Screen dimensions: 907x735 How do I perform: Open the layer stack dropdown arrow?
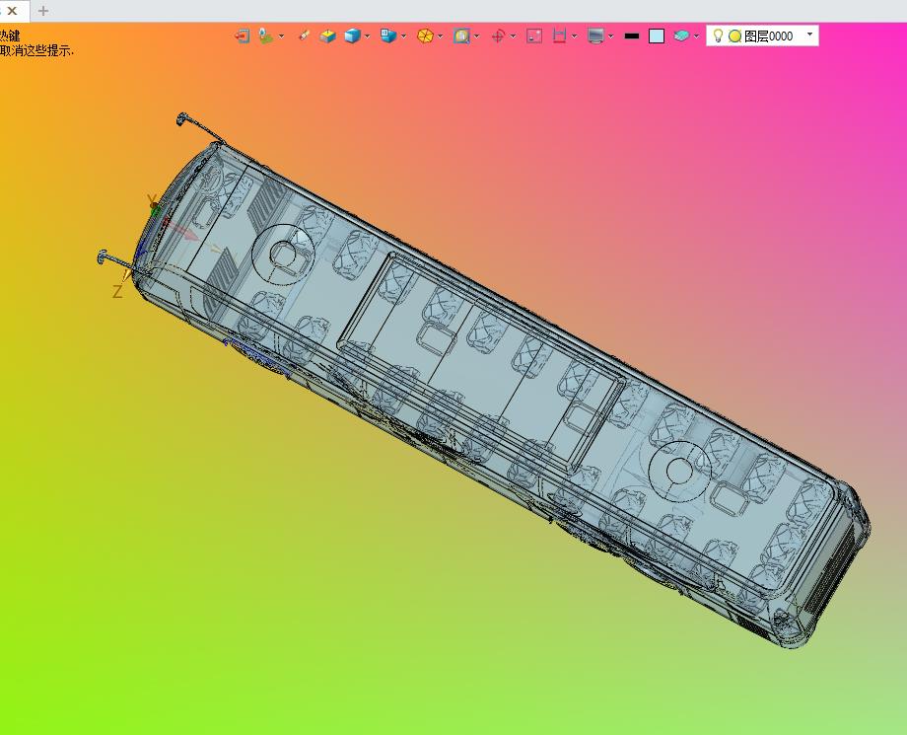point(696,37)
